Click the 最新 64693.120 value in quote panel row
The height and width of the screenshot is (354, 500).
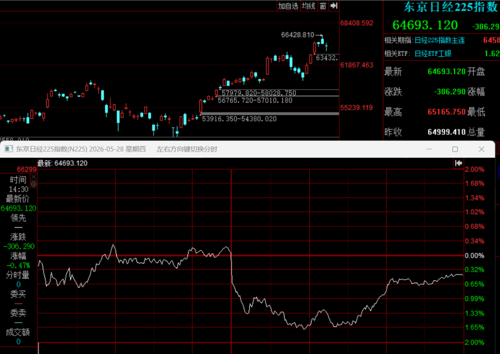tap(446, 72)
